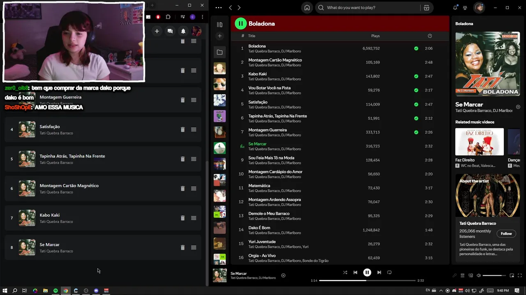Image resolution: width=526 pixels, height=295 pixels.
Task: Open the folder icon in Spotify sidebar
Action: coord(219,52)
